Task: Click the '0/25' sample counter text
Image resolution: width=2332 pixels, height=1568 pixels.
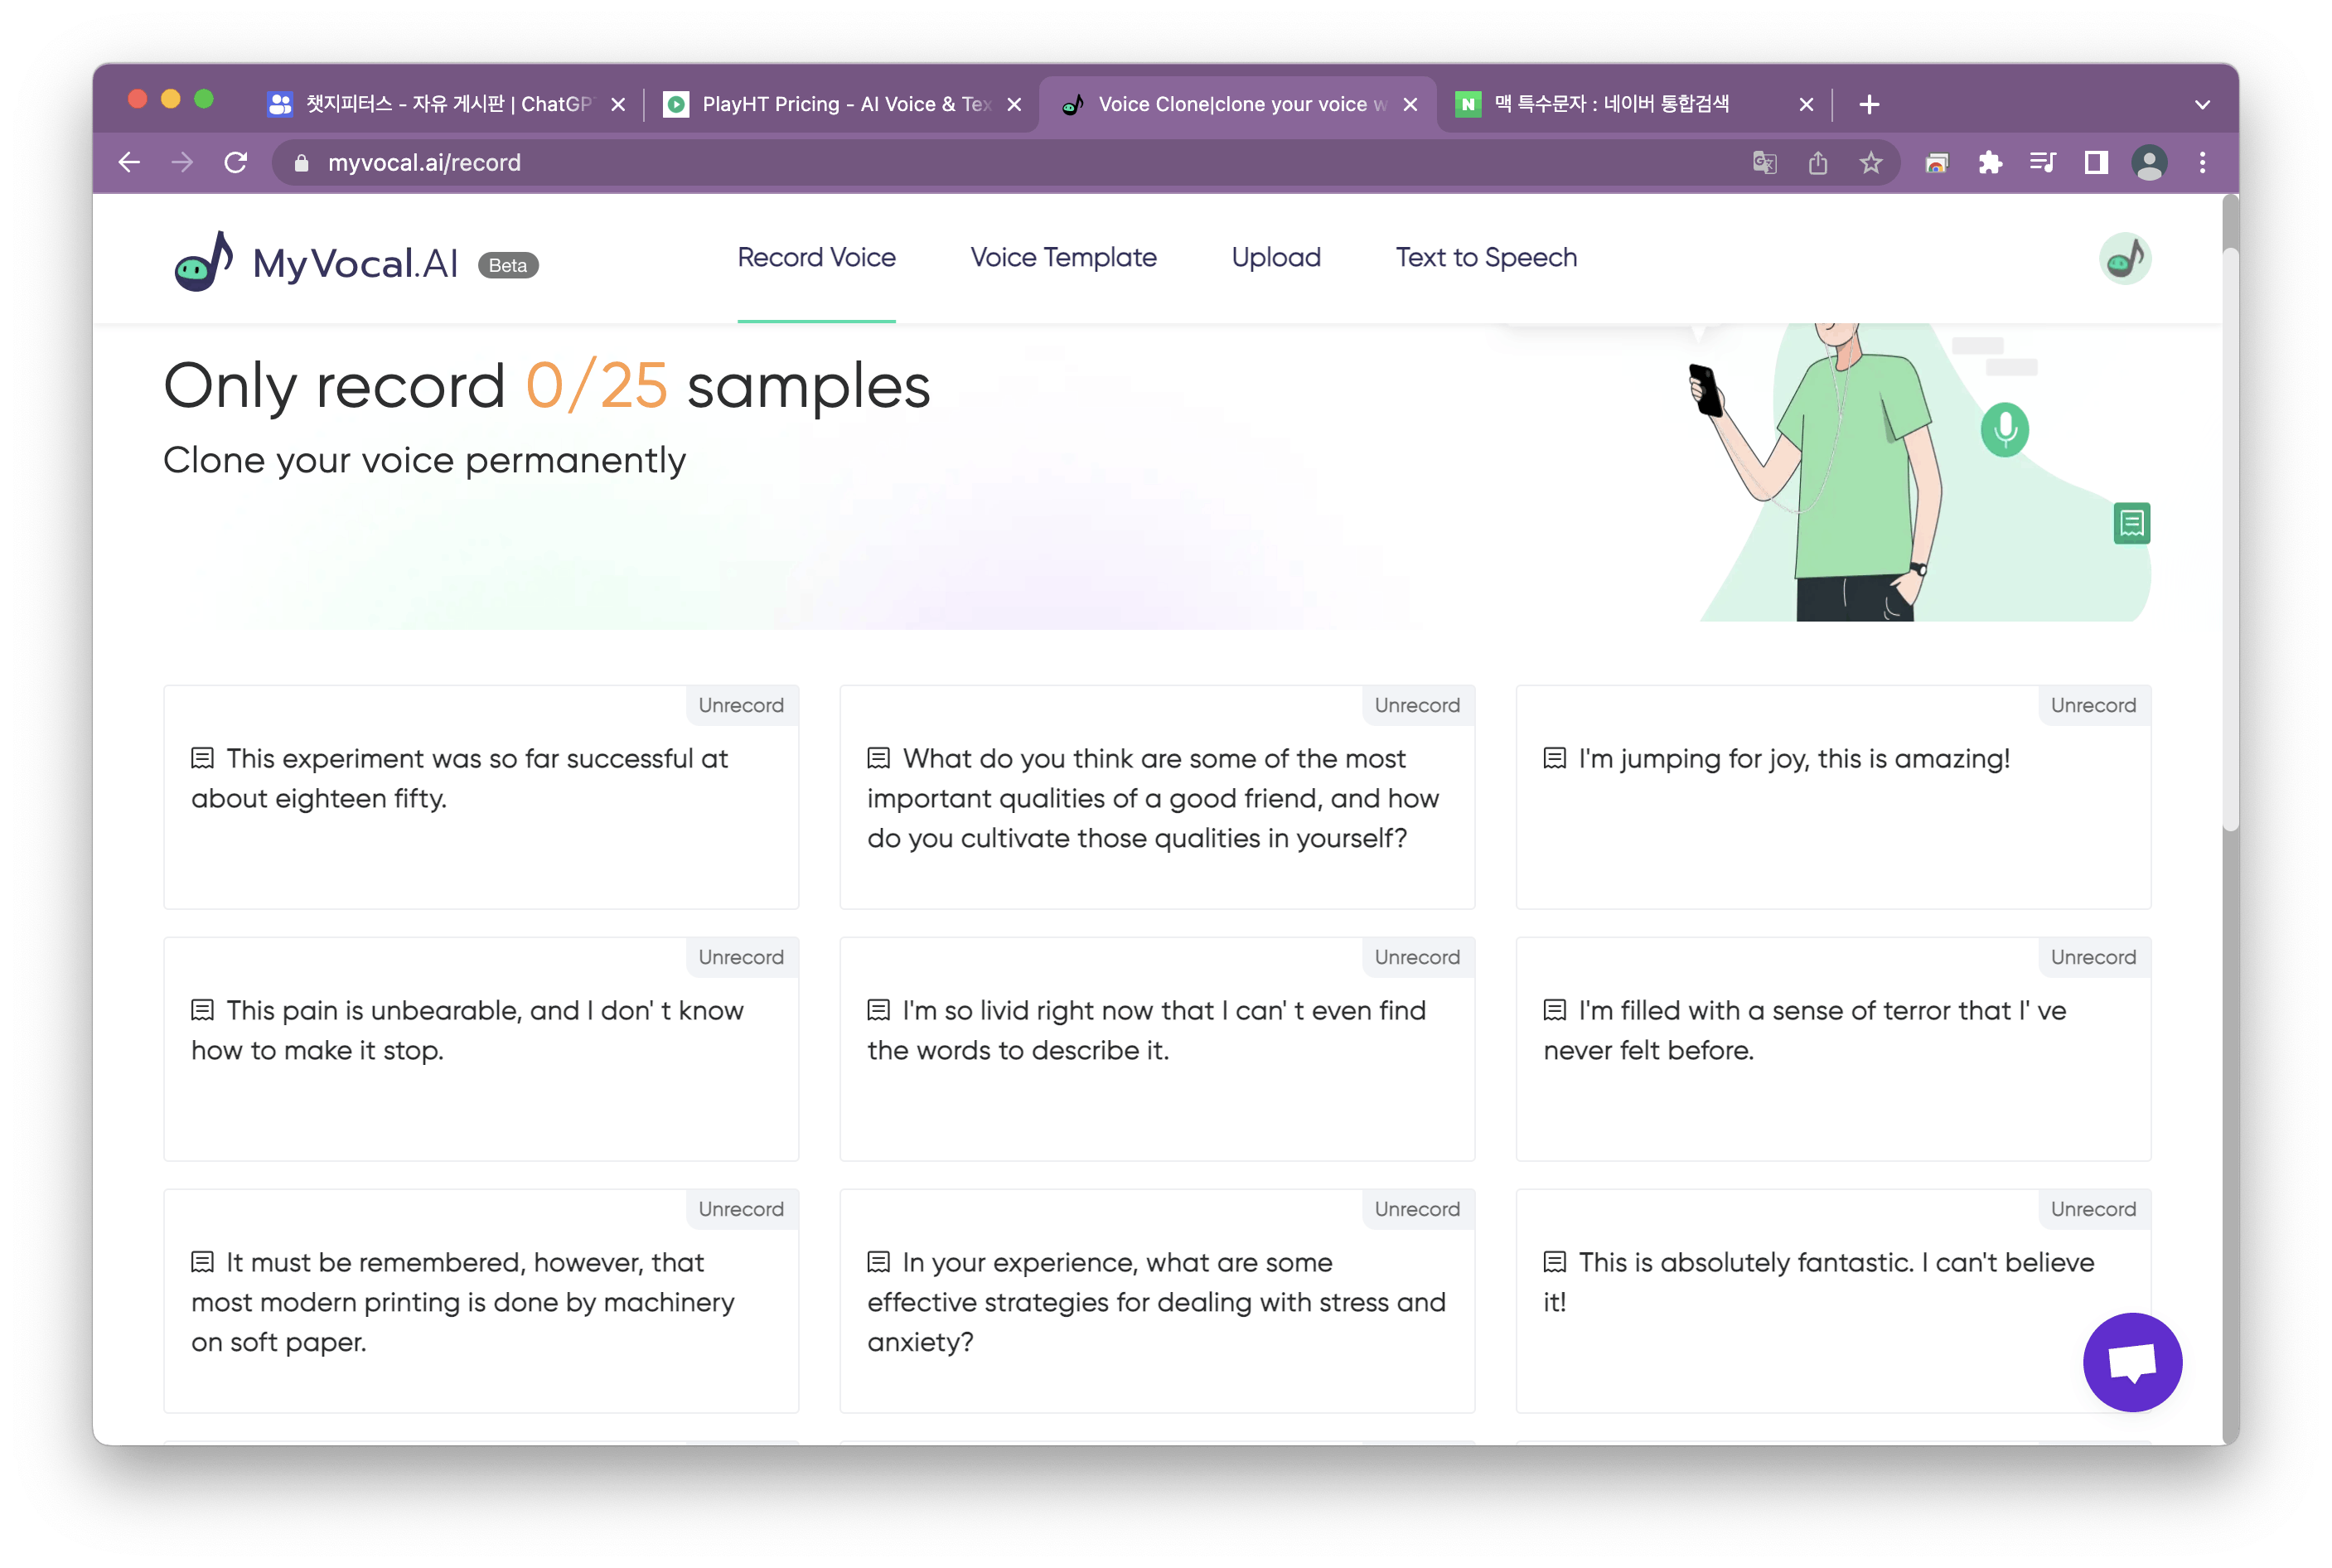Action: [x=596, y=386]
